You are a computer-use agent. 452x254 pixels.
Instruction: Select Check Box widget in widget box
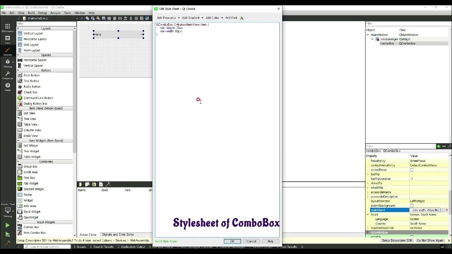[30, 92]
